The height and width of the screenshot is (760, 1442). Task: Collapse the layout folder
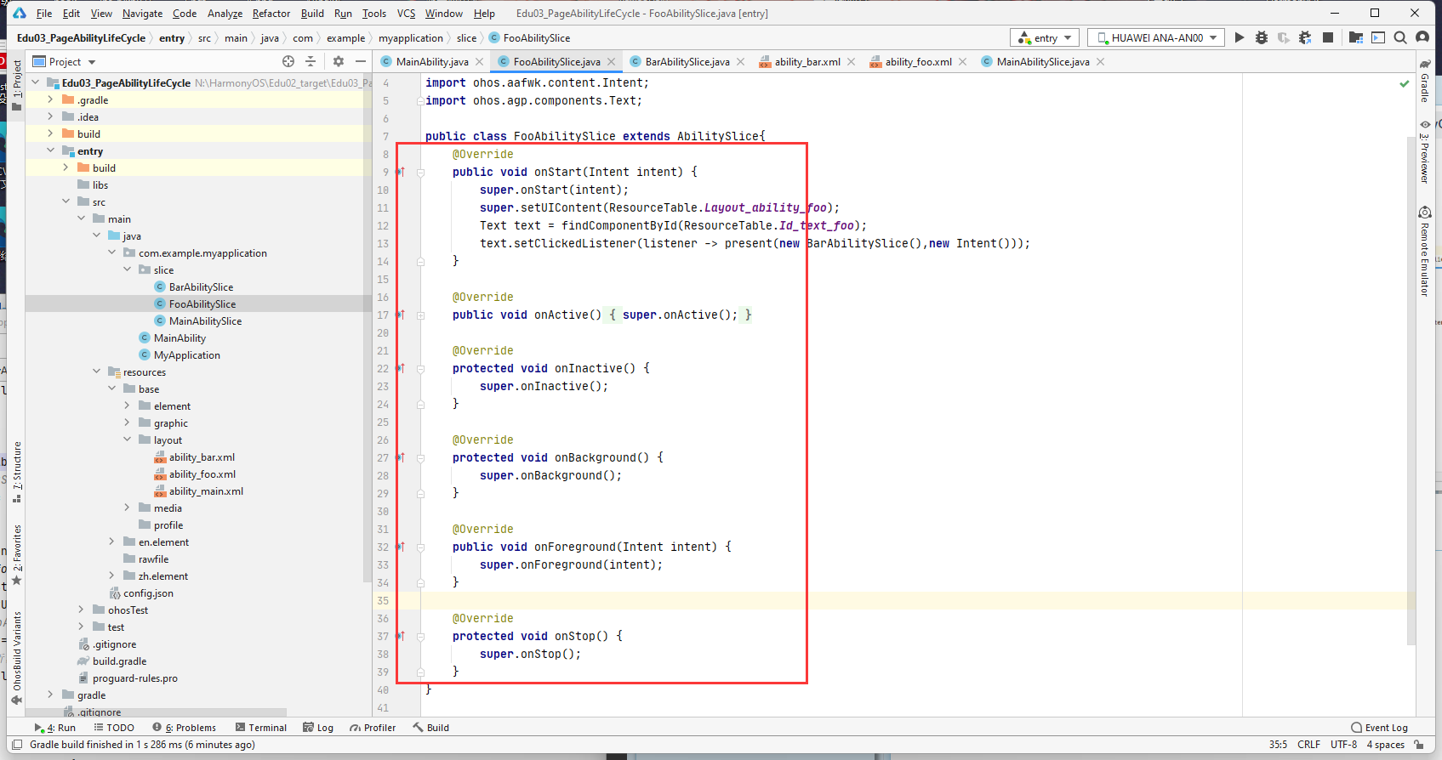[x=127, y=440]
